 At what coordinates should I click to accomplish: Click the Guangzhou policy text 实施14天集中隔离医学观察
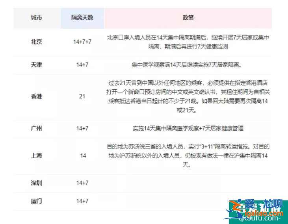(188, 128)
